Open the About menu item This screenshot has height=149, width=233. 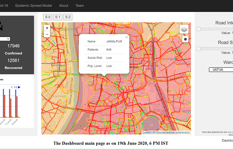tap(64, 6)
